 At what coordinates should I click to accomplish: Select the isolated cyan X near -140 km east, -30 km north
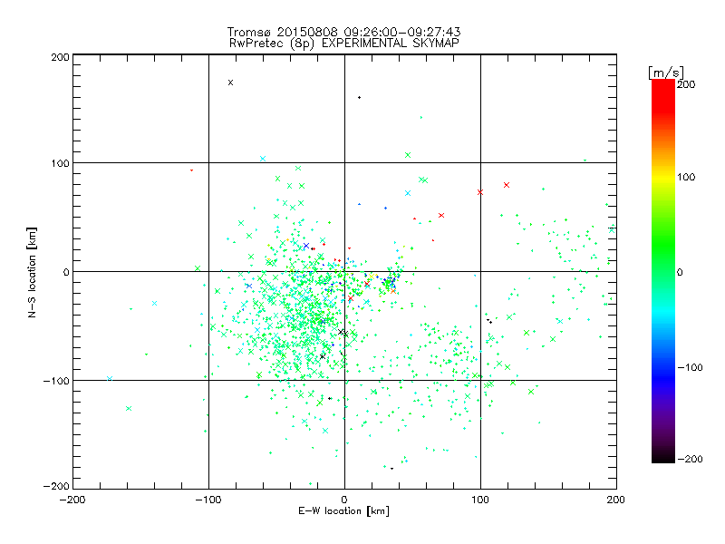pyautogui.click(x=154, y=304)
